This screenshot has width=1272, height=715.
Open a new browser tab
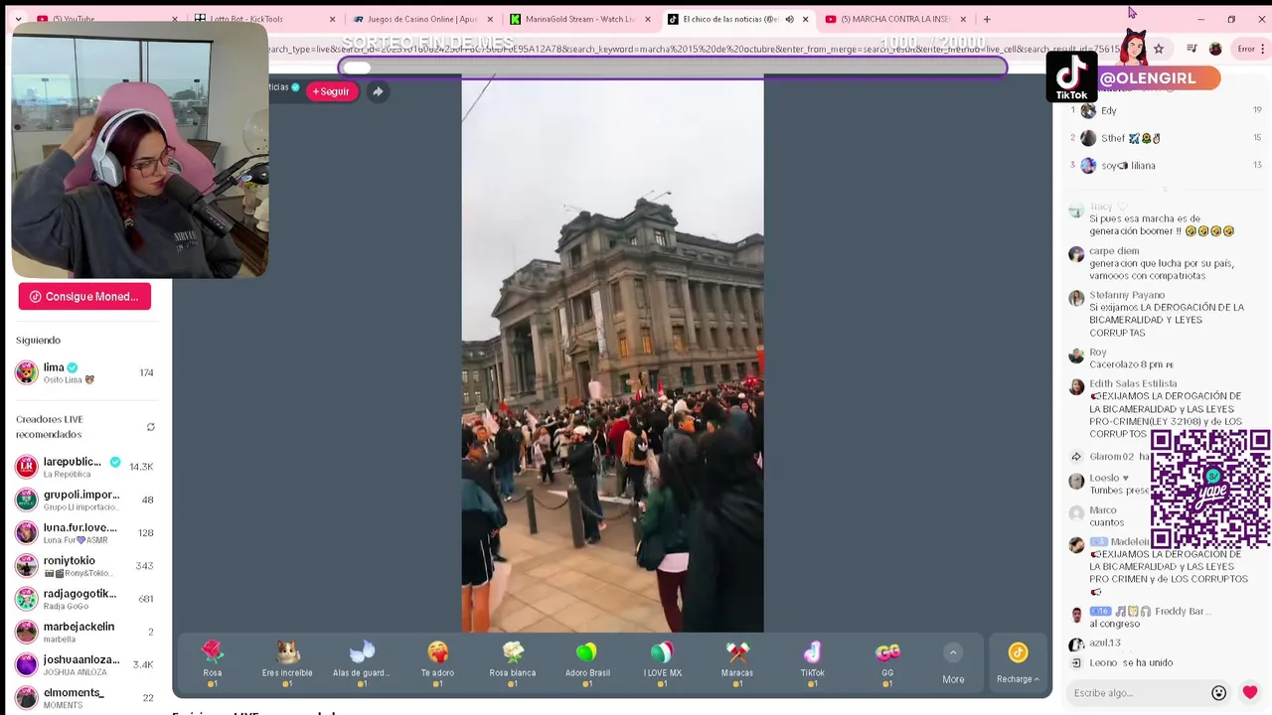coord(987,19)
